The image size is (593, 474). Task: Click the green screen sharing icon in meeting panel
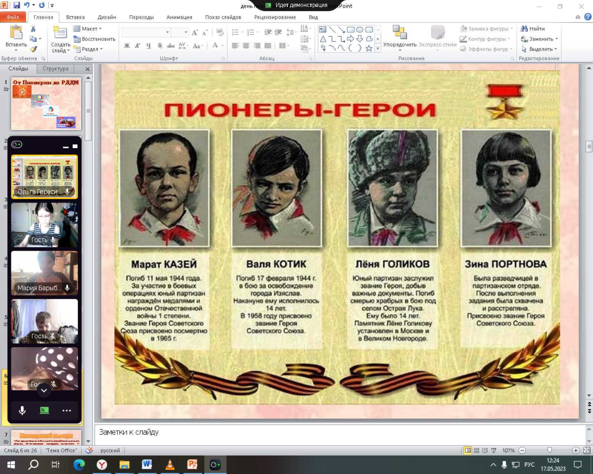tap(44, 410)
